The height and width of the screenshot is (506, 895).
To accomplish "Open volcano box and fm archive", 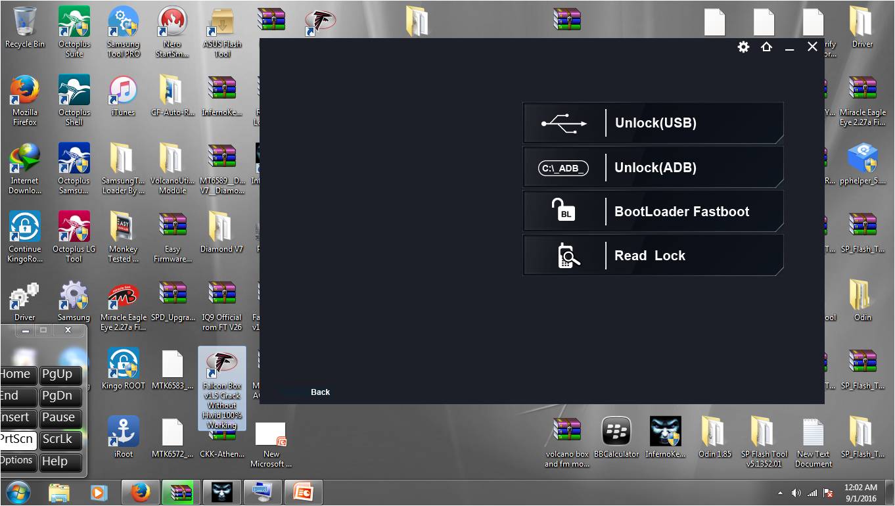I will pyautogui.click(x=567, y=442).
